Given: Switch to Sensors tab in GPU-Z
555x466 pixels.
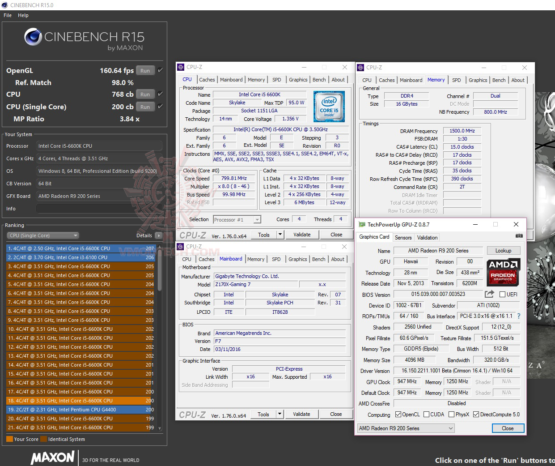Looking at the screenshot, I should [403, 238].
